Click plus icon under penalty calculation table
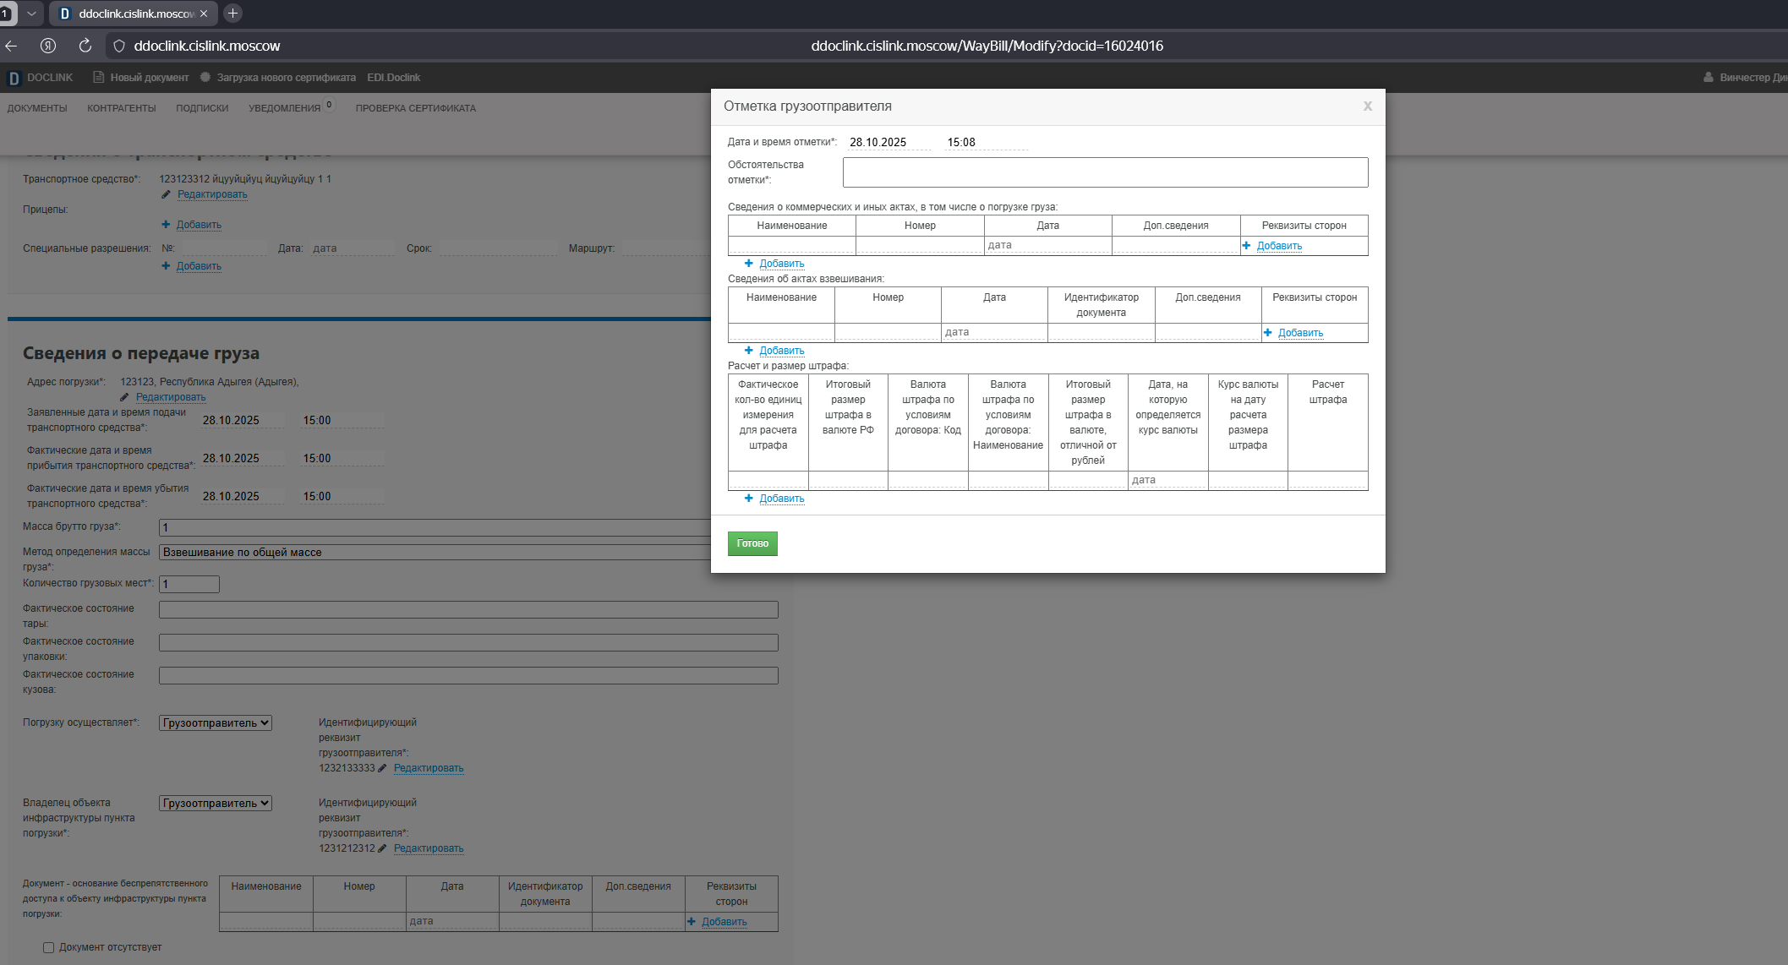 [748, 499]
